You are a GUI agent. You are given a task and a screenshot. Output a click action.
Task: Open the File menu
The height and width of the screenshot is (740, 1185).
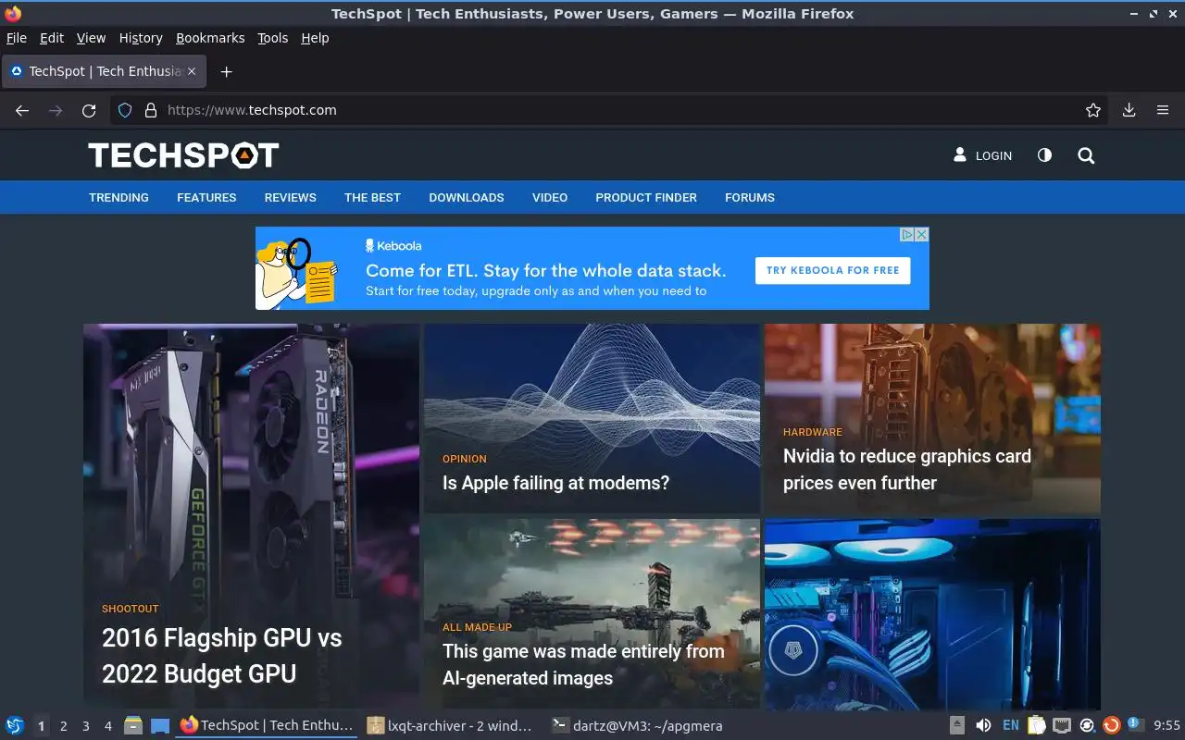click(17, 38)
